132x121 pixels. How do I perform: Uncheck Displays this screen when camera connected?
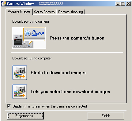click(x=9, y=106)
